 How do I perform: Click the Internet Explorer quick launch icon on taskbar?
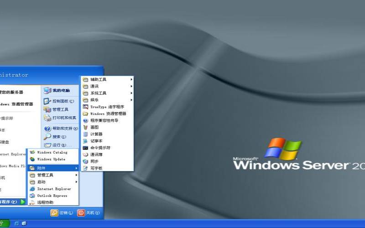[x=16, y=223]
